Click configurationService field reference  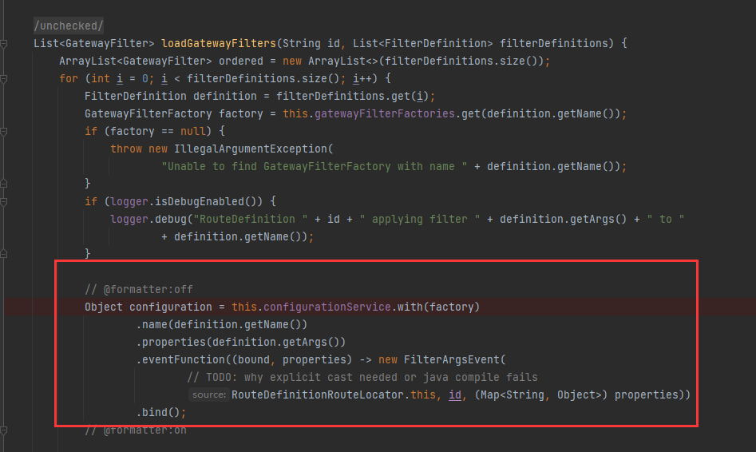point(327,307)
